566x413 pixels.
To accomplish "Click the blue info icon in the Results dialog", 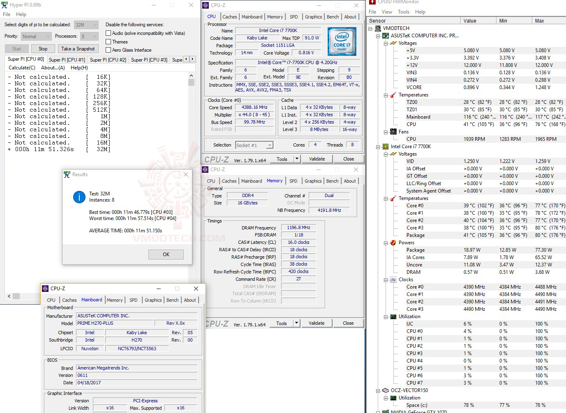I will coord(79,197).
